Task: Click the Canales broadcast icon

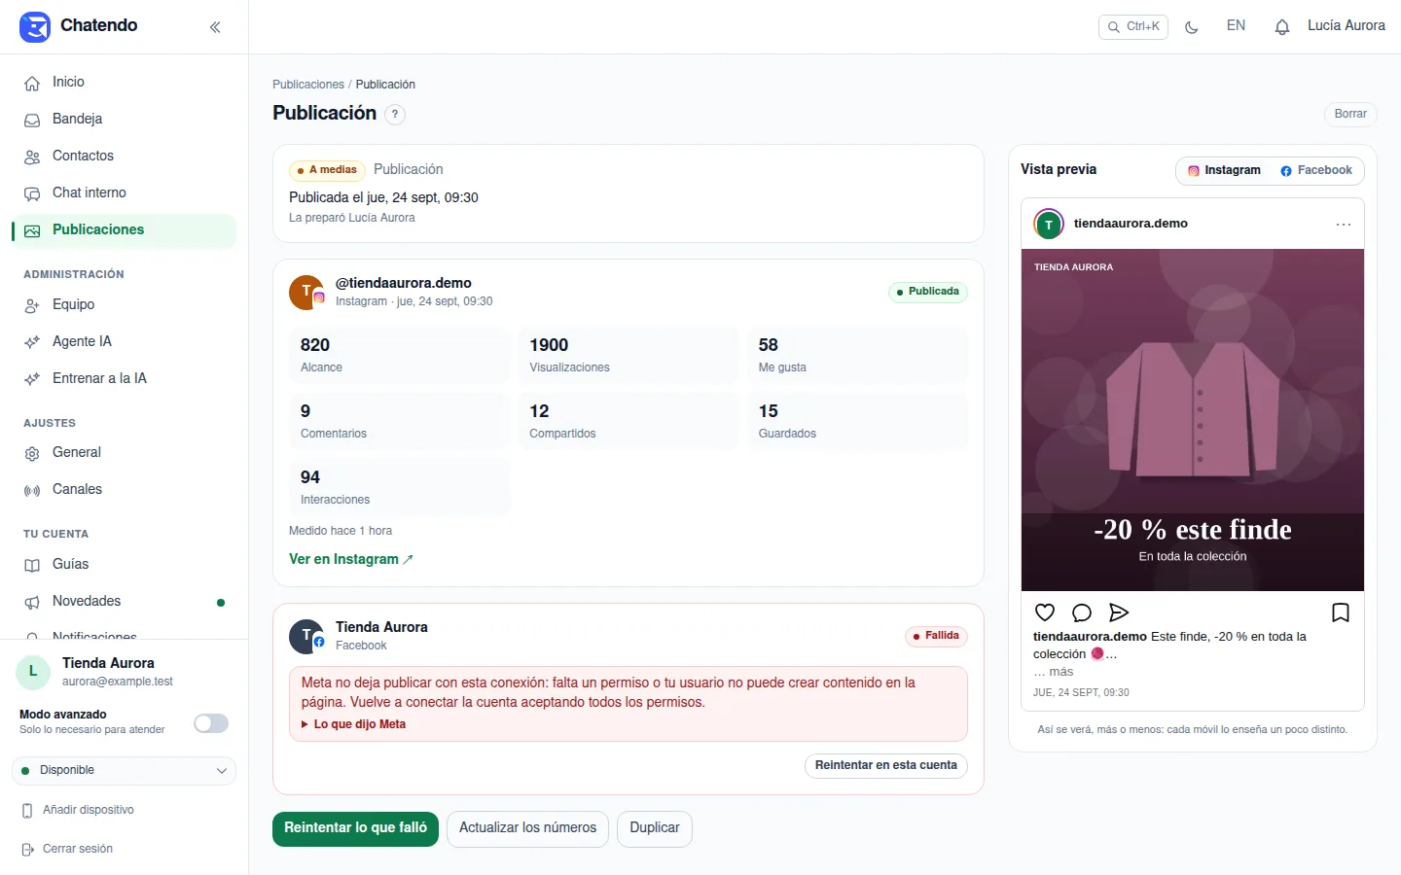Action: click(x=32, y=491)
